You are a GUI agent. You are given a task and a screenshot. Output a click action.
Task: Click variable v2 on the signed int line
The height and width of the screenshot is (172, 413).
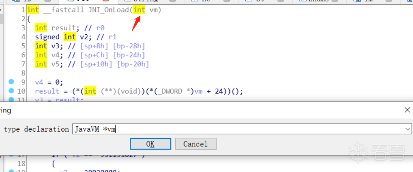point(84,37)
